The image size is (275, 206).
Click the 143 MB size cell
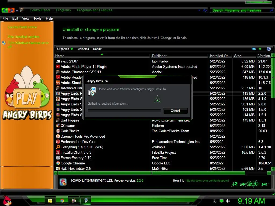[248, 93]
